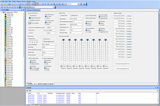Viewport: 160px width, 106px height.
Task: Click the Redo arrow icon
Action: click(23, 4)
